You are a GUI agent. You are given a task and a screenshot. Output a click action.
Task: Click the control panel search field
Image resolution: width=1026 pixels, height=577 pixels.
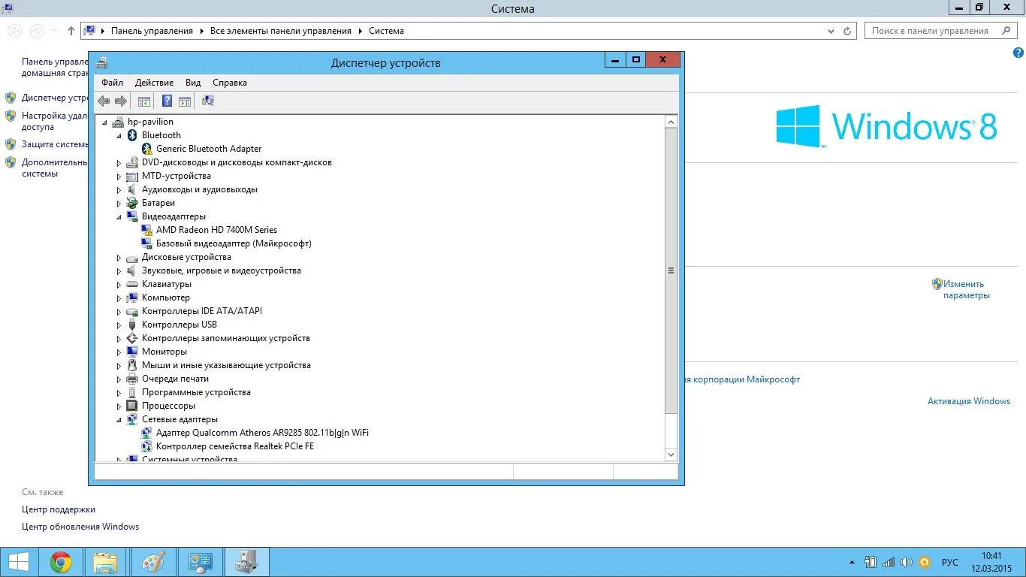pyautogui.click(x=942, y=31)
